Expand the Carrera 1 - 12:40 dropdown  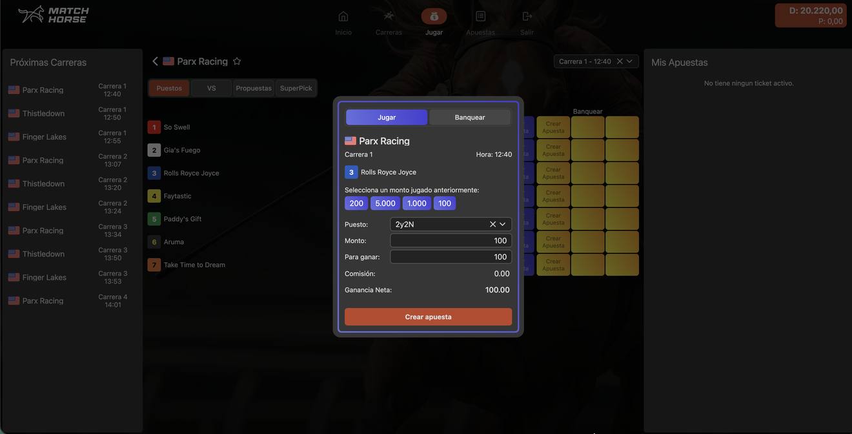[629, 61]
